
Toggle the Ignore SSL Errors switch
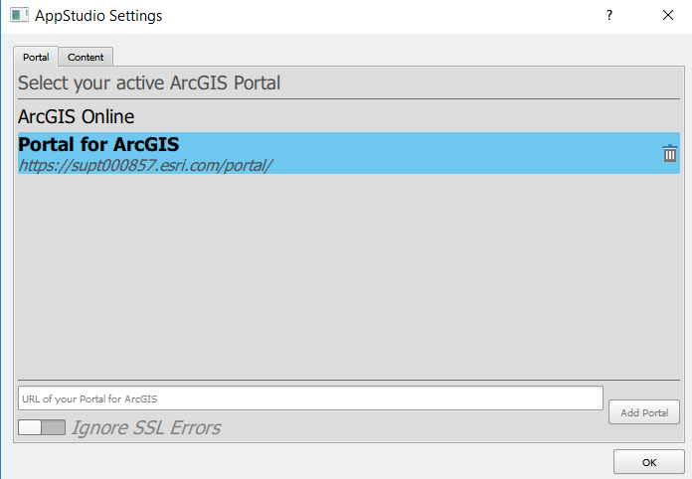pyautogui.click(x=42, y=427)
